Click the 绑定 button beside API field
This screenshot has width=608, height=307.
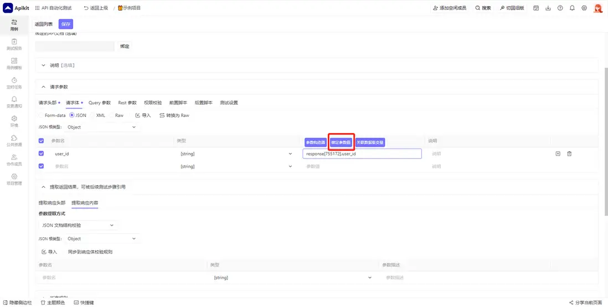125,46
